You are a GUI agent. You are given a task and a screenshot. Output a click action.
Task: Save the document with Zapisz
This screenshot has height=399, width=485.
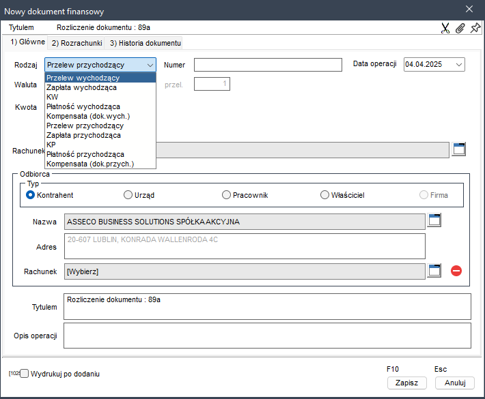(x=406, y=383)
